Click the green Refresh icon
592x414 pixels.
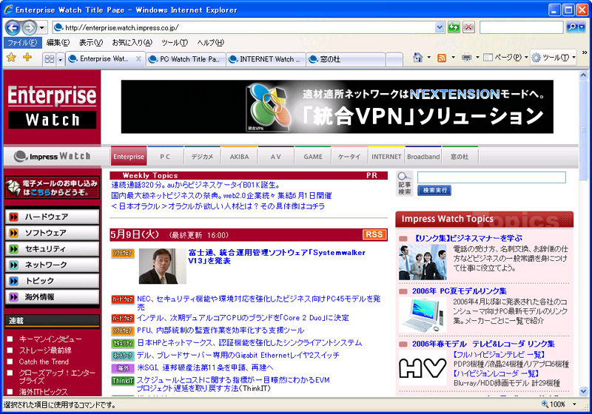454,27
